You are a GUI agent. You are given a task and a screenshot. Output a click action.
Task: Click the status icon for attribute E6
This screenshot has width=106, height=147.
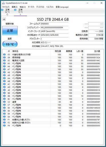pyautogui.click(x=4, y=108)
